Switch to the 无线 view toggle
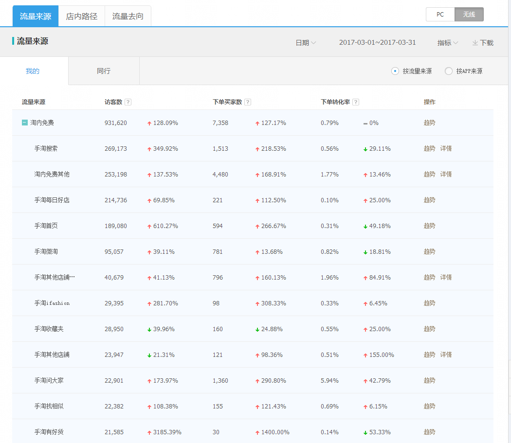Image resolution: width=511 pixels, height=443 pixels. coord(469,15)
